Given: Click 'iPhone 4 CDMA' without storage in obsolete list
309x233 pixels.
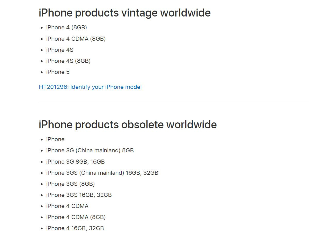Looking at the screenshot, I should click(67, 206).
